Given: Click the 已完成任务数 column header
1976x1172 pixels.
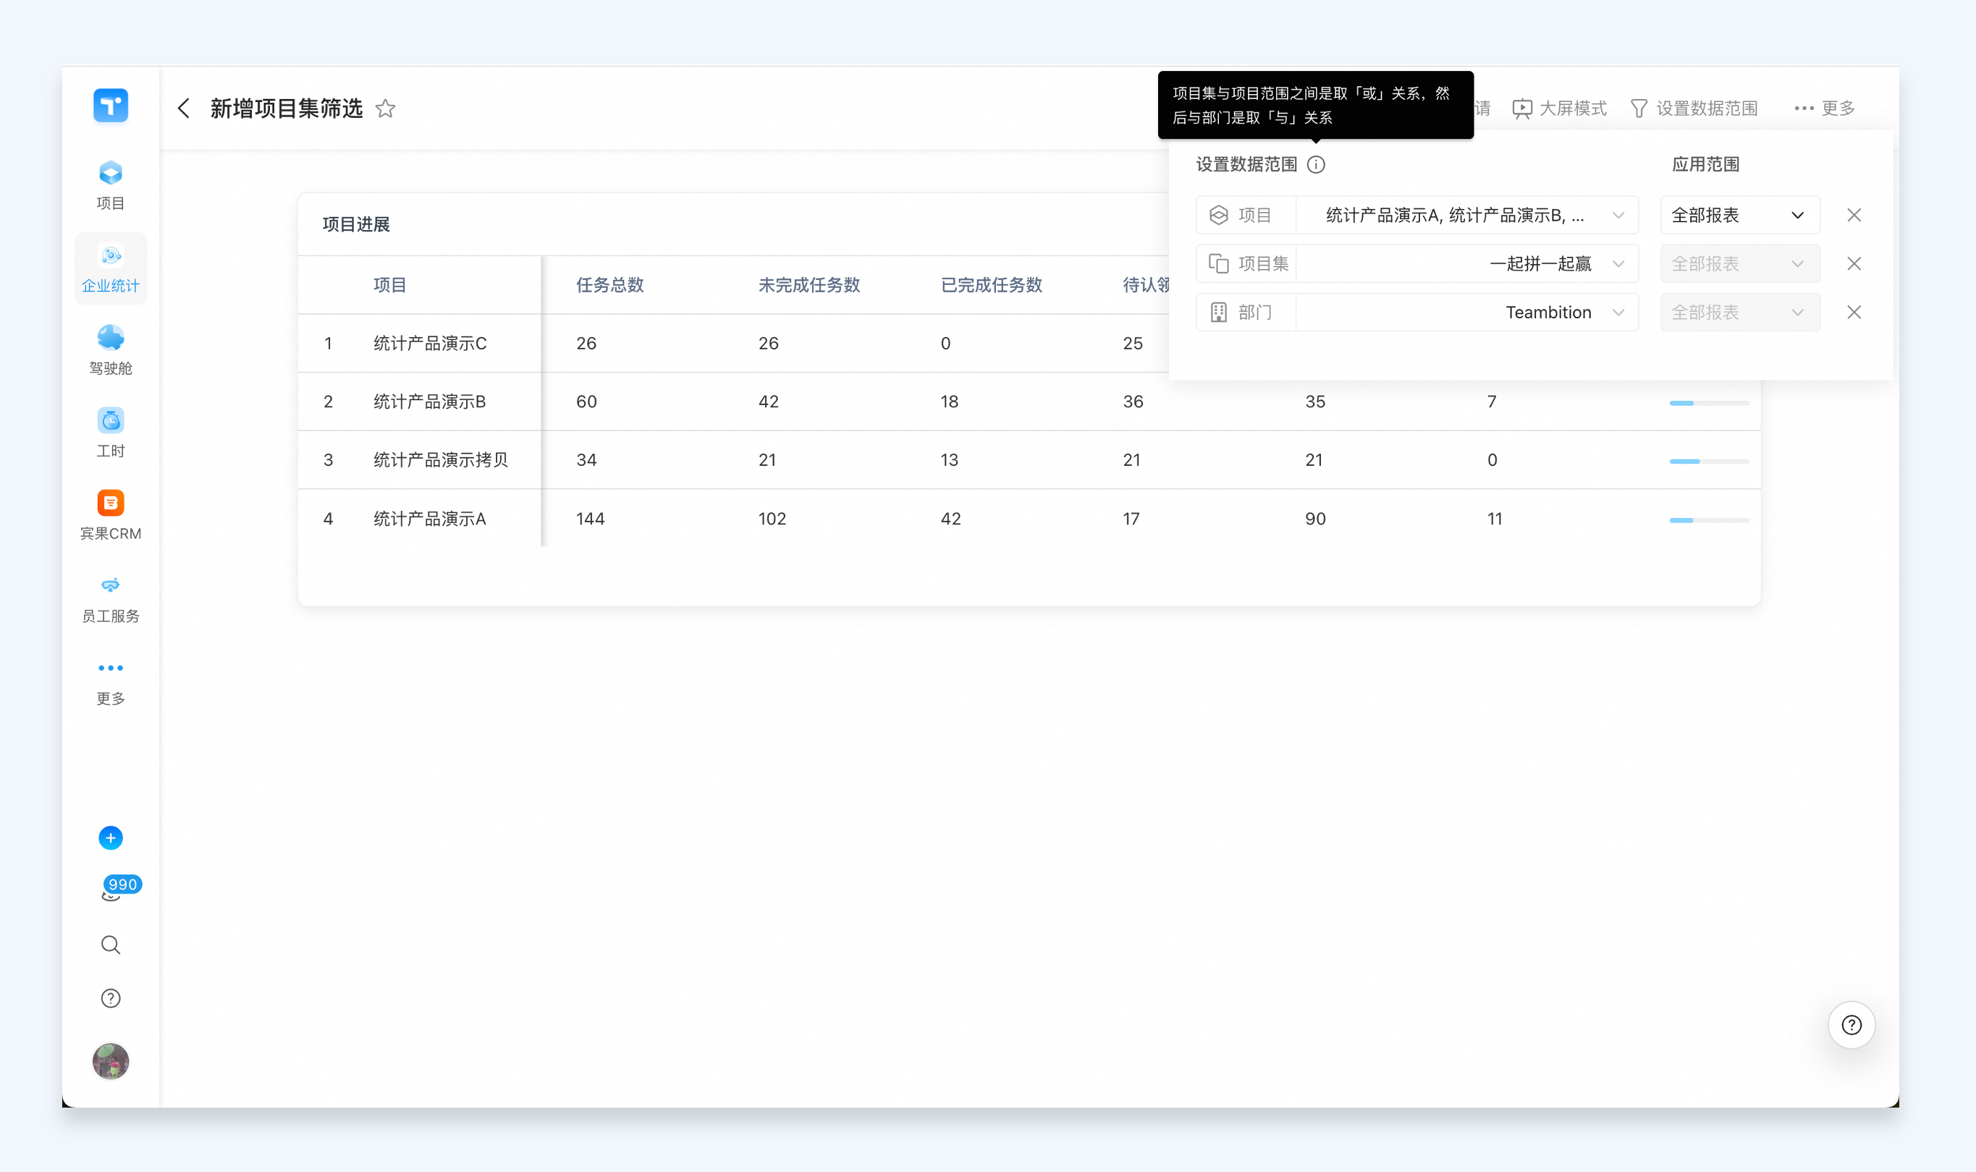Looking at the screenshot, I should (x=991, y=285).
